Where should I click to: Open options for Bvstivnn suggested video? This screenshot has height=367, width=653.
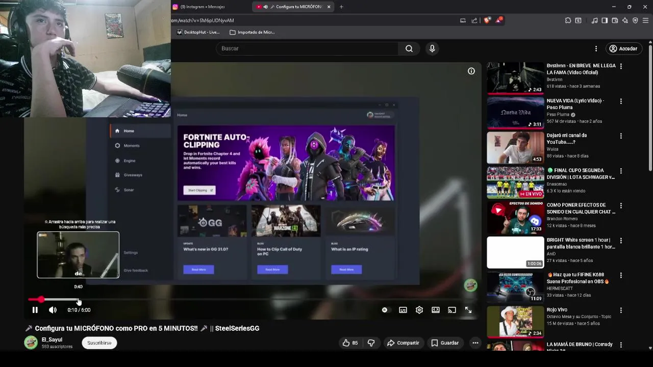(x=621, y=66)
